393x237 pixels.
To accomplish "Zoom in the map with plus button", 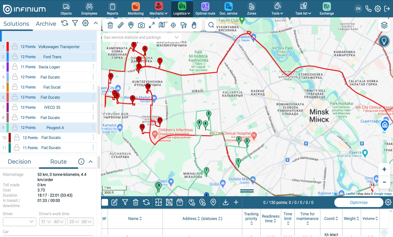I will coord(384,169).
